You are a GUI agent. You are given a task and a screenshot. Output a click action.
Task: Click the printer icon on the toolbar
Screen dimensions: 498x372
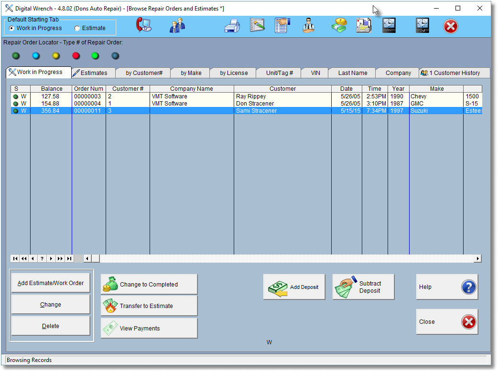point(232,26)
